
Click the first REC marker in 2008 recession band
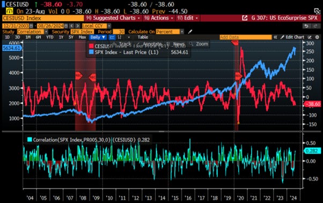[x=79, y=76]
